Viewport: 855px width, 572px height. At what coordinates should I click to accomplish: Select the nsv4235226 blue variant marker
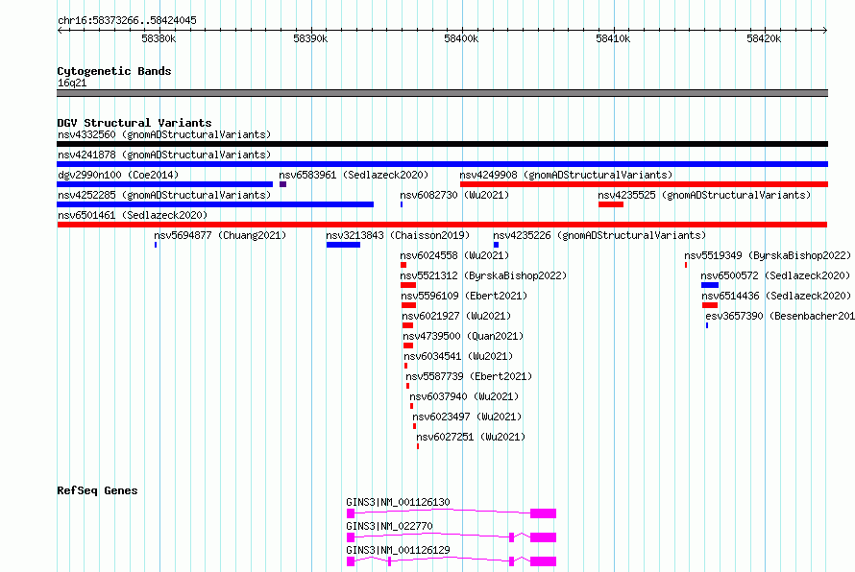(497, 245)
